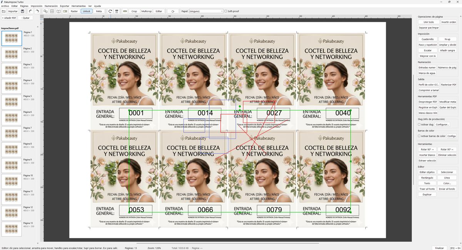Open the Imposición menu

tap(37, 6)
